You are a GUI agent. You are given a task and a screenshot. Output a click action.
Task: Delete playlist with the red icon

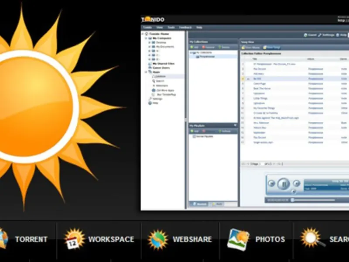coord(204,131)
